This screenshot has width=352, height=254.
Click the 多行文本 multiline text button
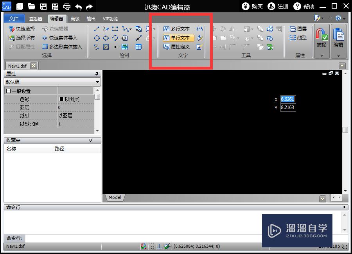[x=177, y=29]
